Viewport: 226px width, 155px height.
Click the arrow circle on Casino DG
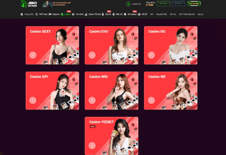tap(151, 55)
